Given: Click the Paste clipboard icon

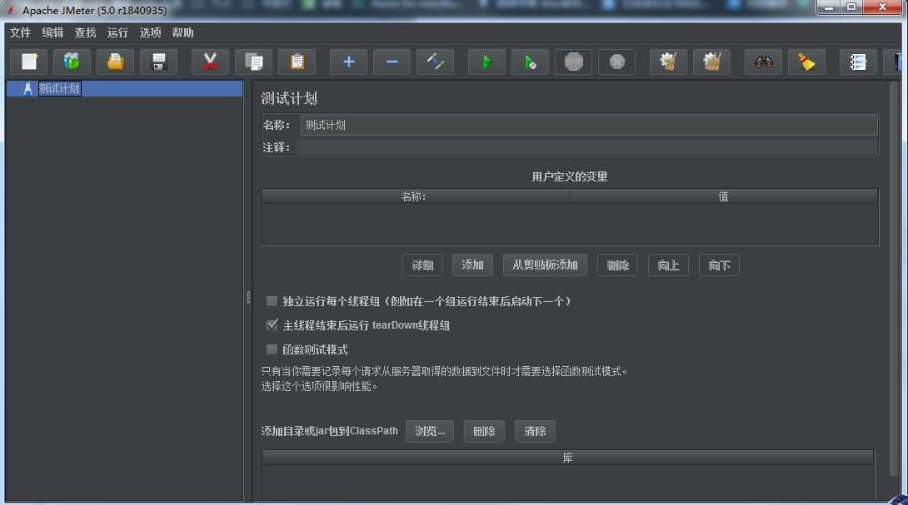Looking at the screenshot, I should coord(297,62).
